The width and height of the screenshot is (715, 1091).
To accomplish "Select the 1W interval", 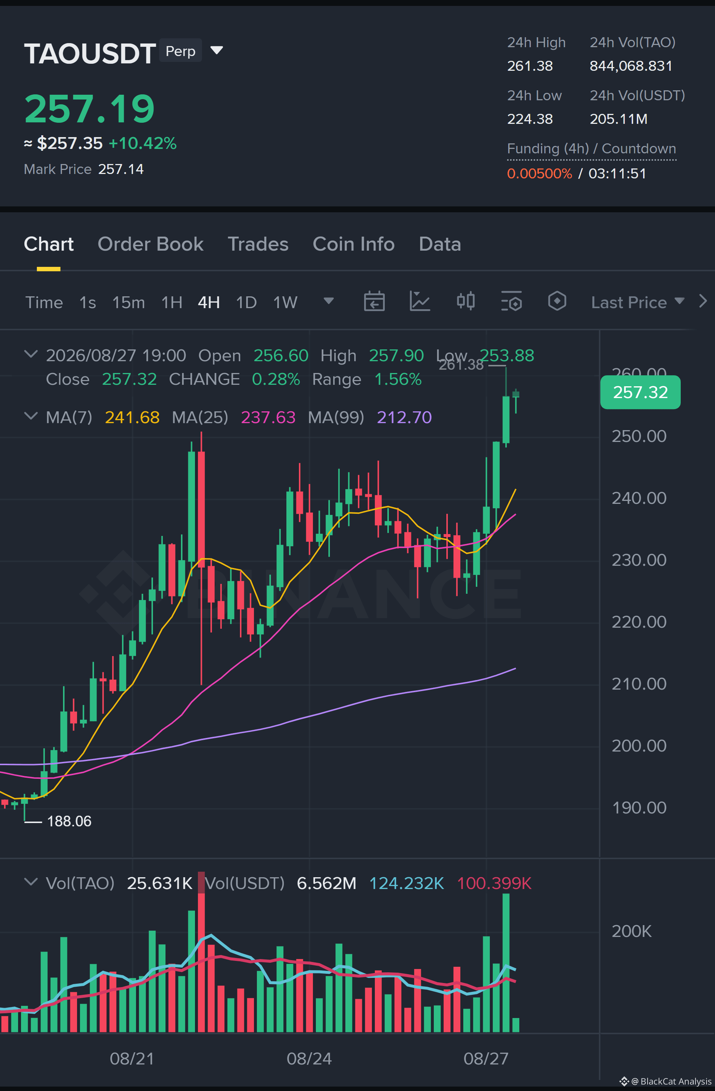I will pos(285,303).
